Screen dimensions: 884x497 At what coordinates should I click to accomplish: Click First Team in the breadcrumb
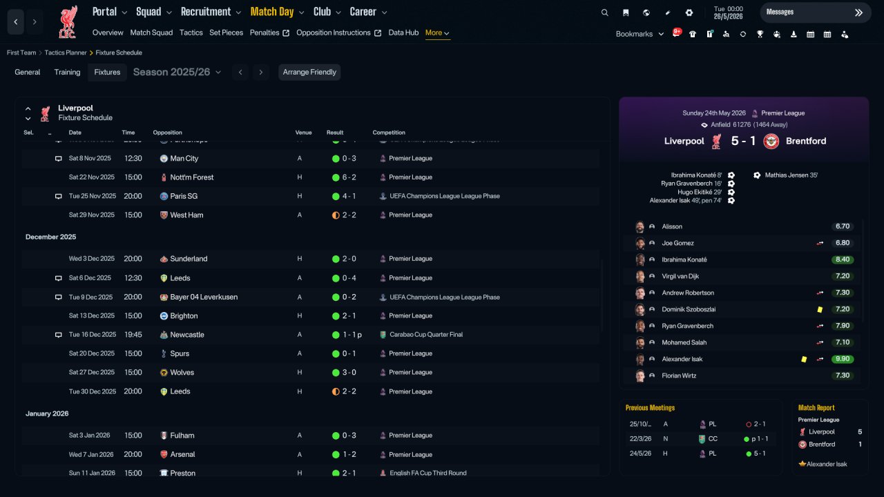tap(21, 52)
